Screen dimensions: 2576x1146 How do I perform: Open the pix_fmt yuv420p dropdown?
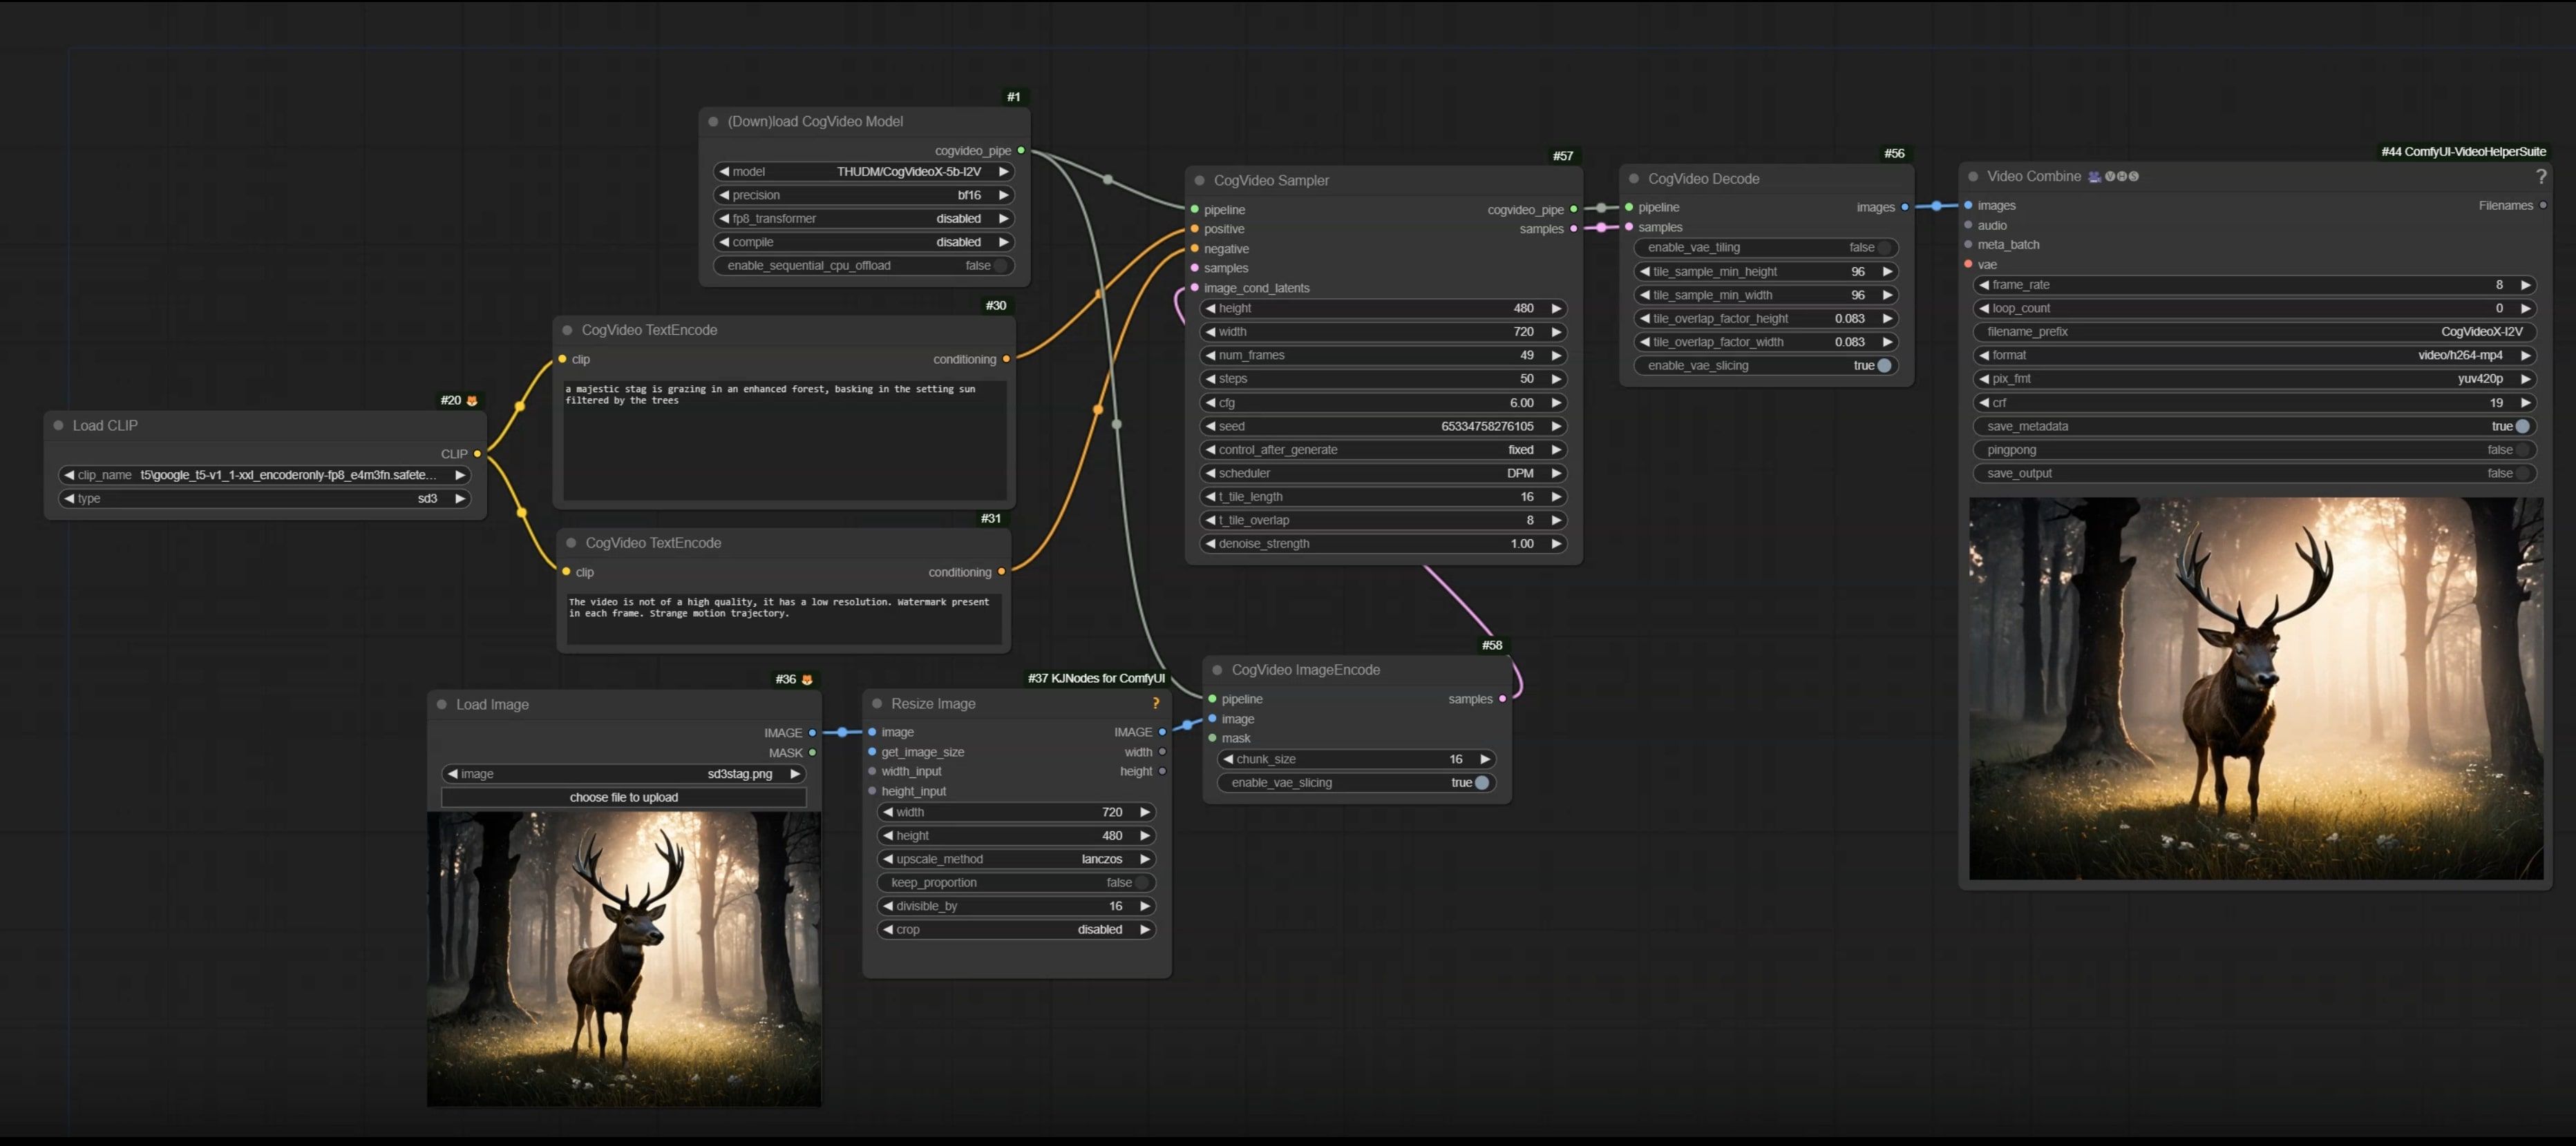(x=2254, y=380)
